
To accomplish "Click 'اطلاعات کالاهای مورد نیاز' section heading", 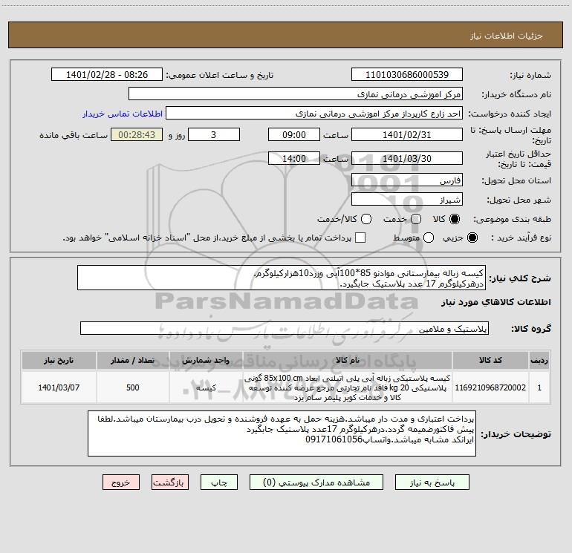I will (x=495, y=302).
